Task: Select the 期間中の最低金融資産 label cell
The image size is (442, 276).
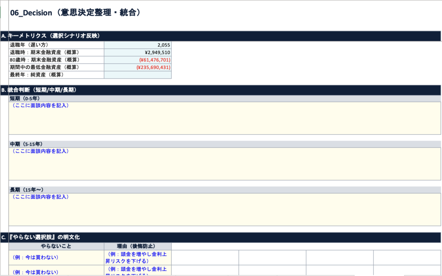Action: pyautogui.click(x=56, y=67)
